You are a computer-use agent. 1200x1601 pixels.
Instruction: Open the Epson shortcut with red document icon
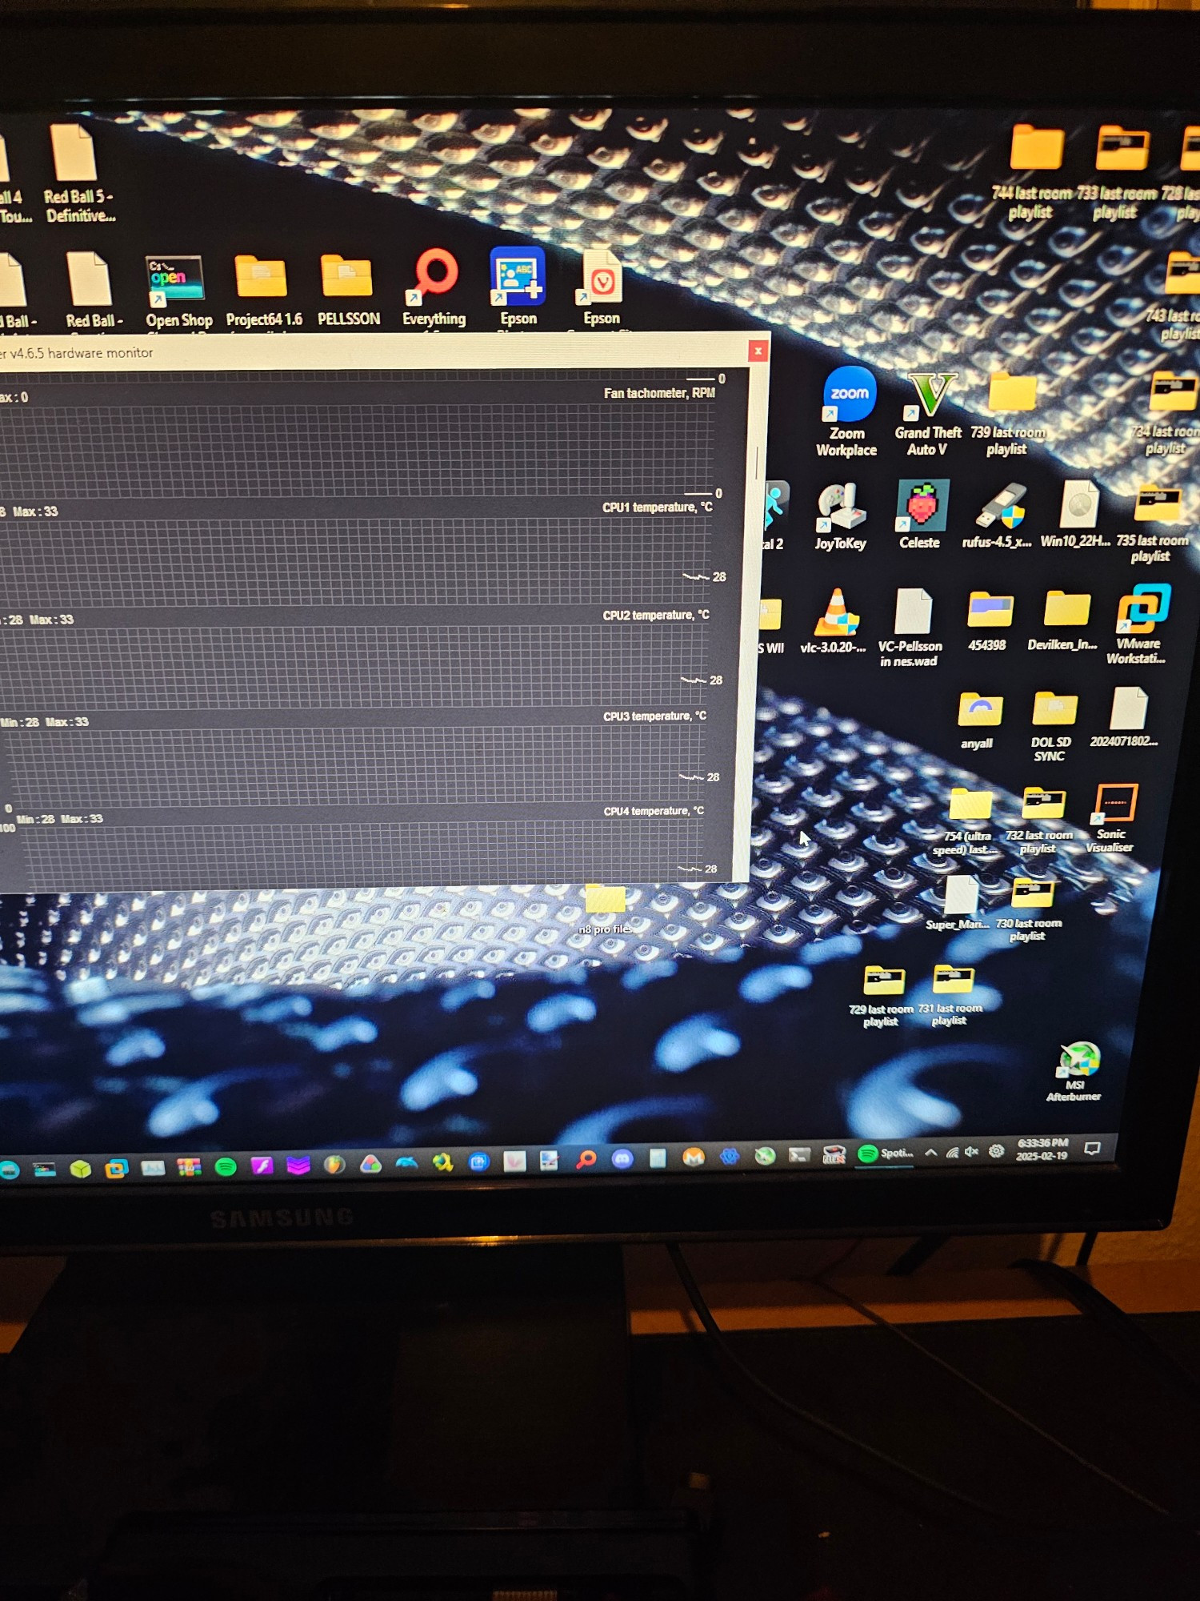602,289
